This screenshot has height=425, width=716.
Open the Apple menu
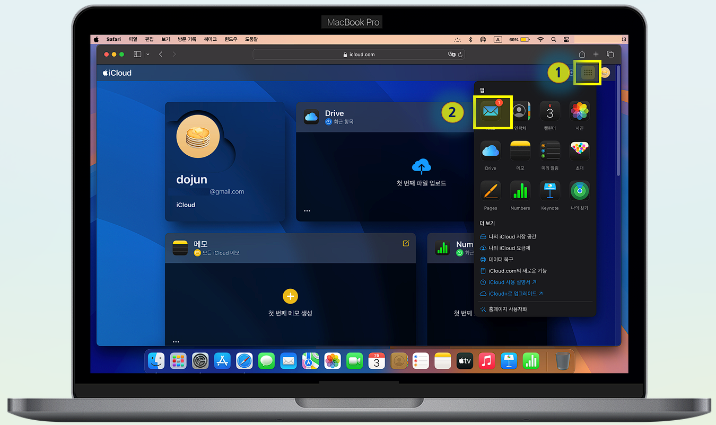[x=97, y=39]
